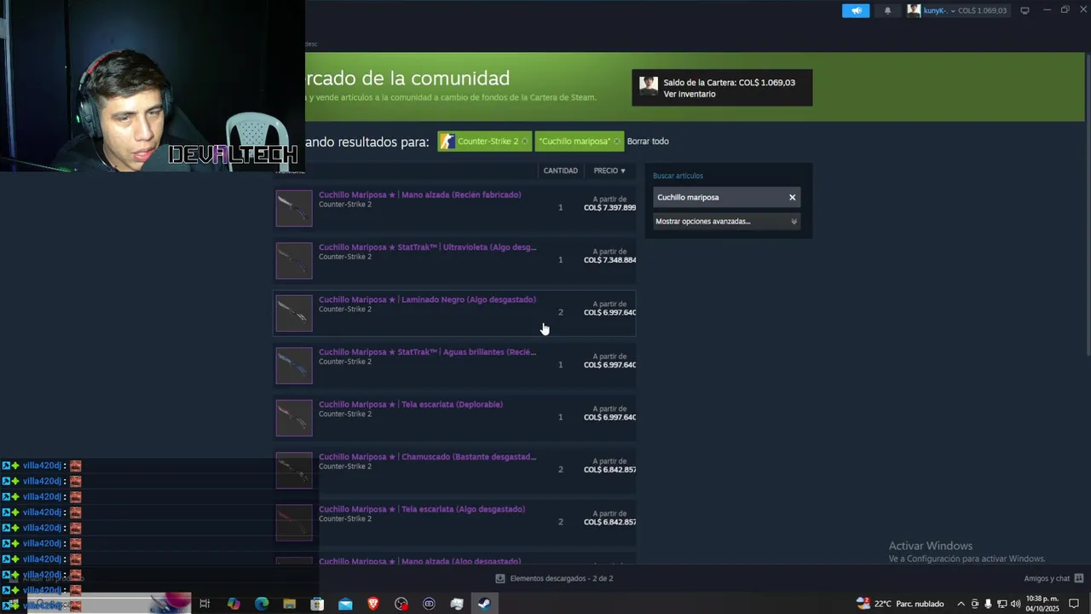Click the Task View taskbar icon

(x=205, y=604)
